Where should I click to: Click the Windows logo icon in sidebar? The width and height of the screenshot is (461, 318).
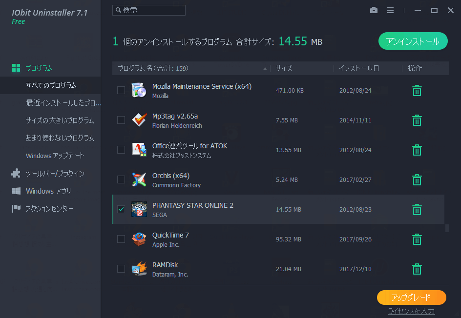[x=16, y=191]
